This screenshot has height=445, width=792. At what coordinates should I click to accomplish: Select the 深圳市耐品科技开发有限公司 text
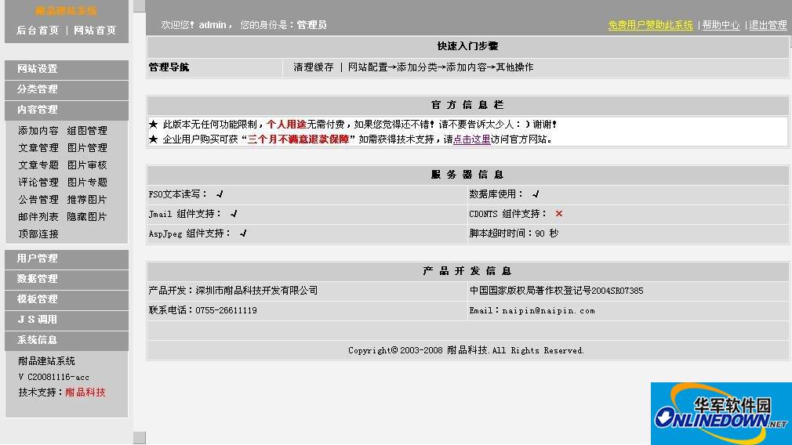coord(256,291)
